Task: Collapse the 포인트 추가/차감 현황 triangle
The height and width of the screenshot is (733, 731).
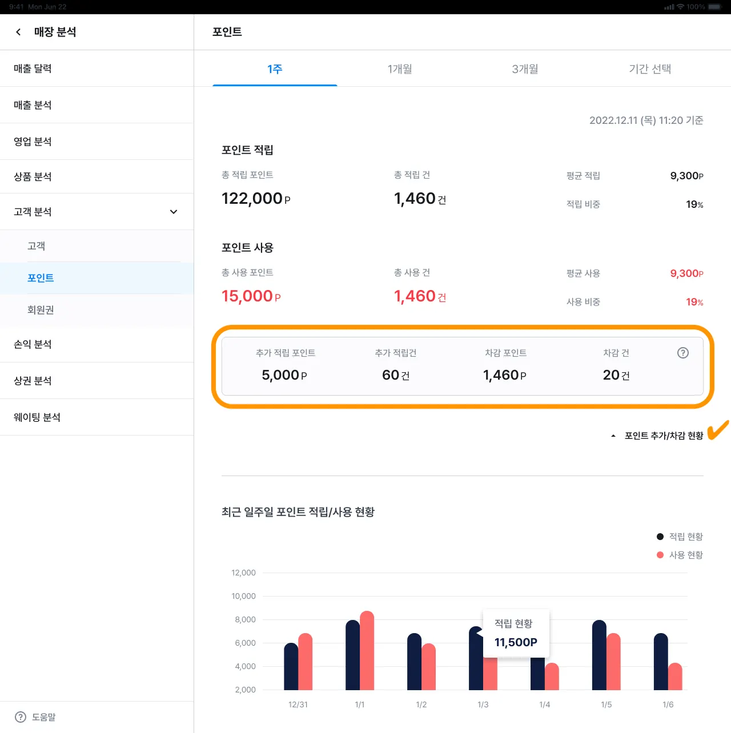Action: [613, 436]
